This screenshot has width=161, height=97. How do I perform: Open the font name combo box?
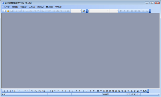click(x=99, y=11)
